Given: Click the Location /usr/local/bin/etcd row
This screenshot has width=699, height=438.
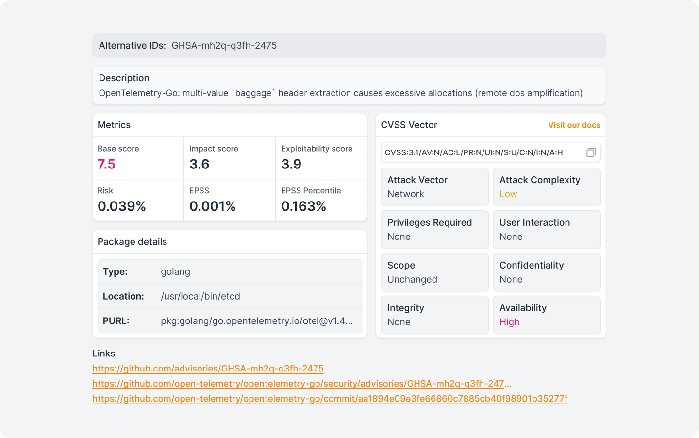Looking at the screenshot, I should pos(230,296).
